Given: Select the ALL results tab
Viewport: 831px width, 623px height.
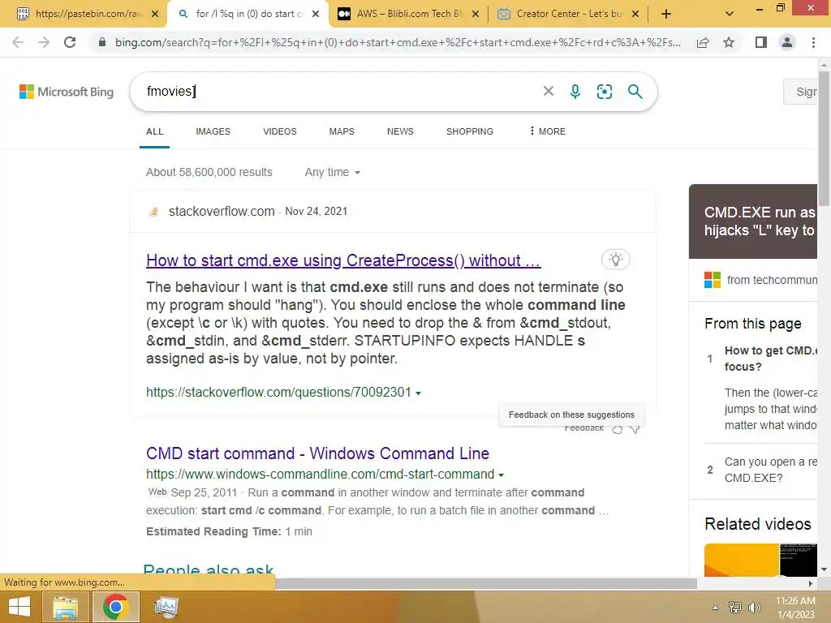Looking at the screenshot, I should tap(155, 131).
